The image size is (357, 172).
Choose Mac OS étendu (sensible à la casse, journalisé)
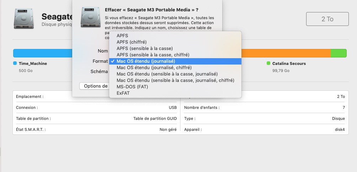click(x=167, y=74)
